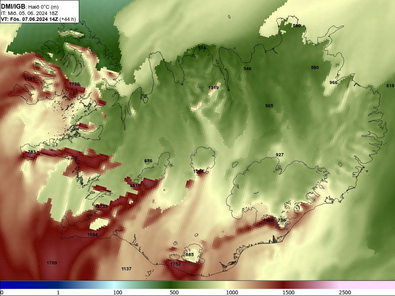Click the 927 value north of the glacier
The image size is (395, 296).
point(280,155)
